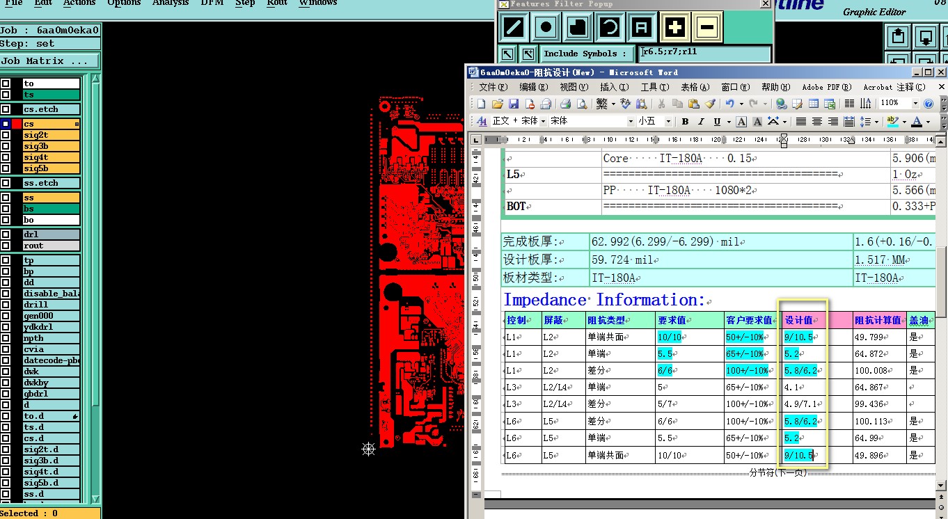The width and height of the screenshot is (948, 519).
Task: Select layer cvia in layer list
Action: [51, 349]
